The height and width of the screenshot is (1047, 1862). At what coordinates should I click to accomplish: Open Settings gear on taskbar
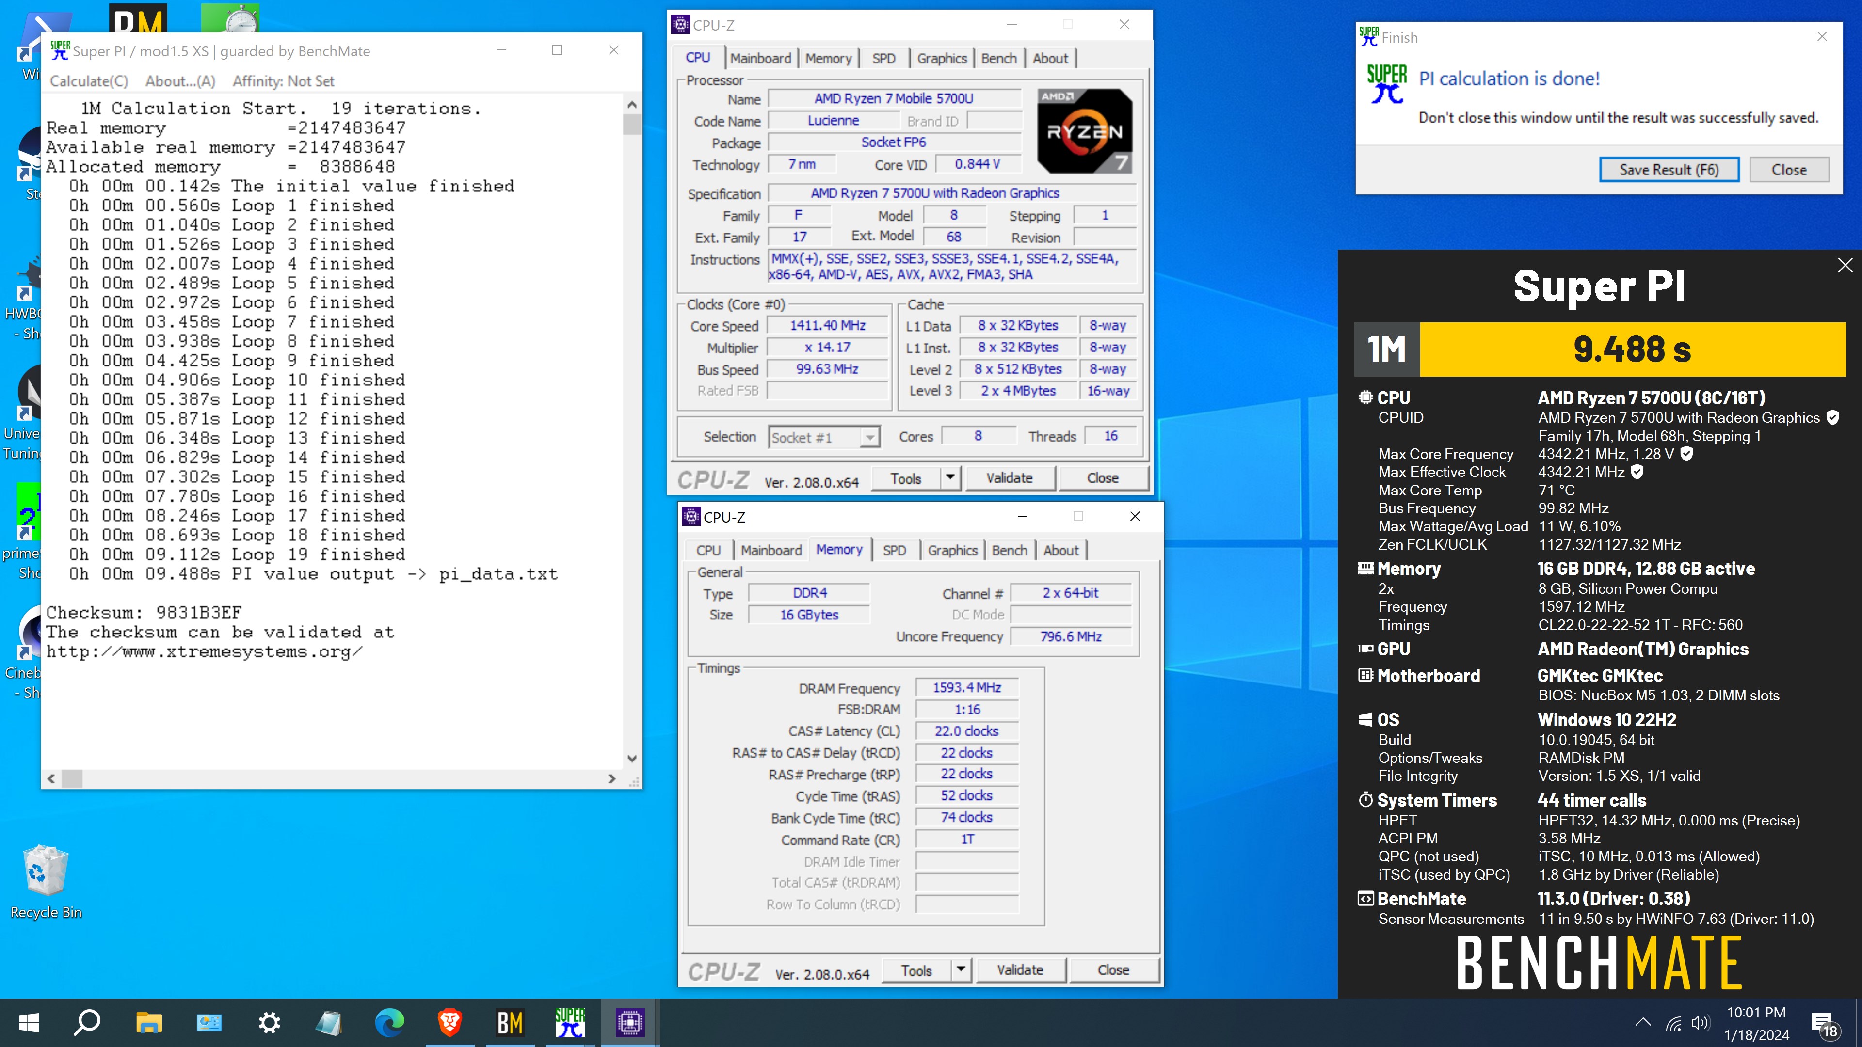tap(269, 1022)
